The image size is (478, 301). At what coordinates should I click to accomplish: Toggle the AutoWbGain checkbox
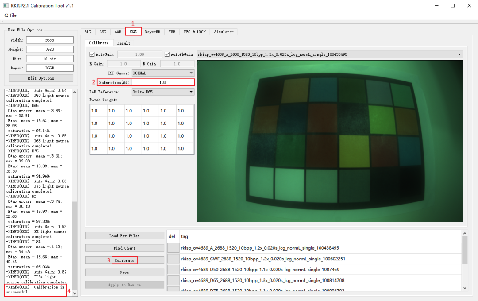(167, 54)
